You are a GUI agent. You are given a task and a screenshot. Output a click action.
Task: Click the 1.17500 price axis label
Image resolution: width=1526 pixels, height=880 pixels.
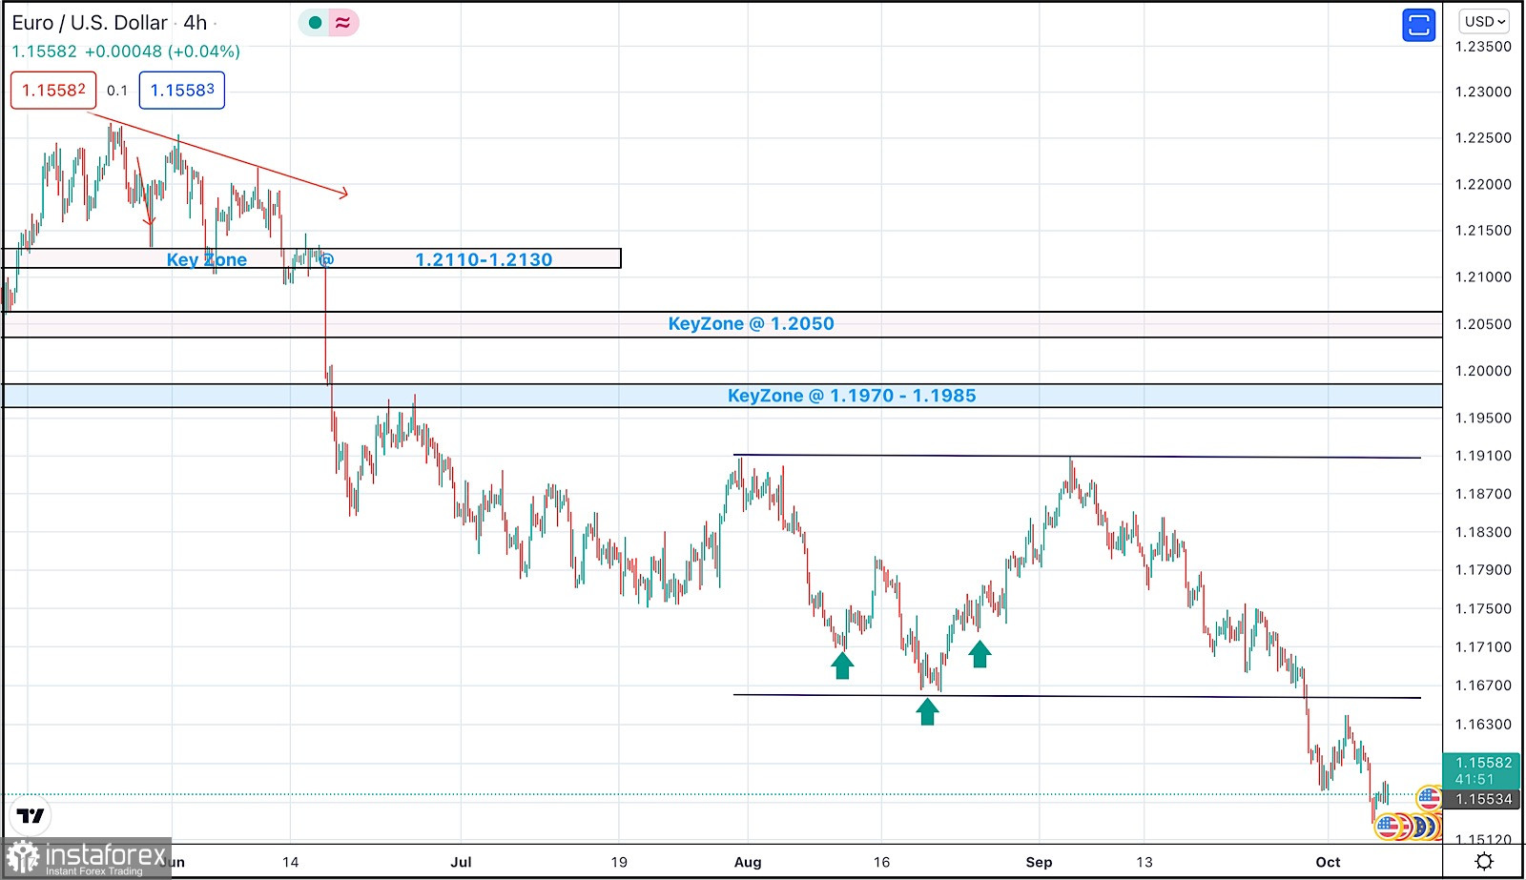tap(1483, 608)
